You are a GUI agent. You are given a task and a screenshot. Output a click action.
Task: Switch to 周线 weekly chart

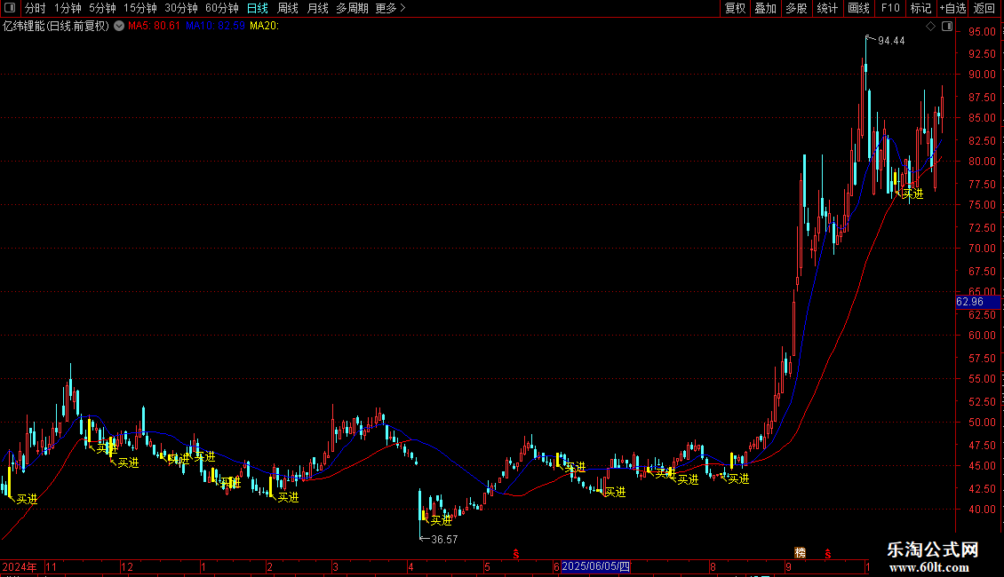click(288, 8)
